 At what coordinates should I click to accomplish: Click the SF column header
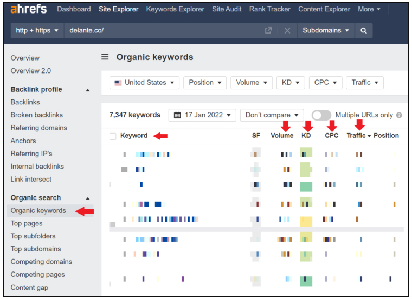pos(256,136)
